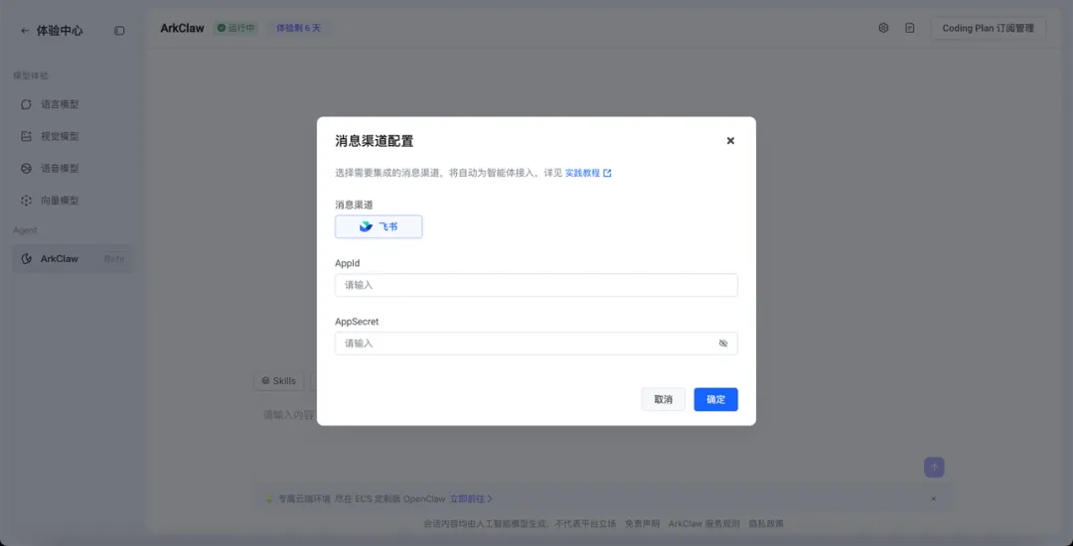
Task: Click the AppId input field
Action: point(536,285)
